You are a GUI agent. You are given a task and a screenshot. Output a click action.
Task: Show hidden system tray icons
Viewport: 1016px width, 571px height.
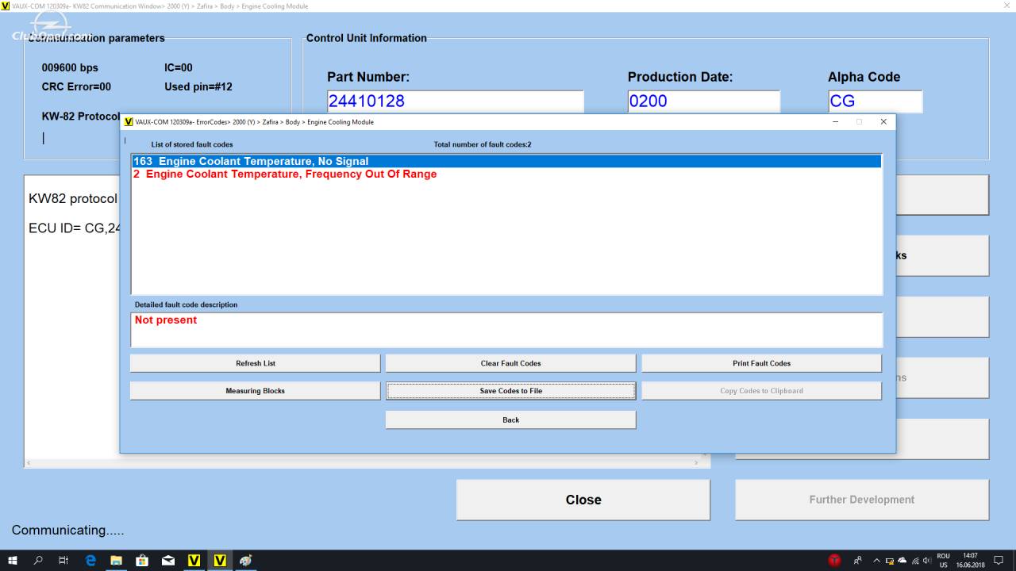877,561
